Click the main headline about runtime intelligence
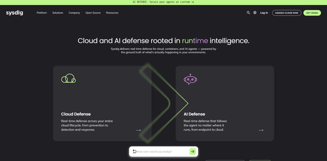327x161 pixels. tap(163, 41)
